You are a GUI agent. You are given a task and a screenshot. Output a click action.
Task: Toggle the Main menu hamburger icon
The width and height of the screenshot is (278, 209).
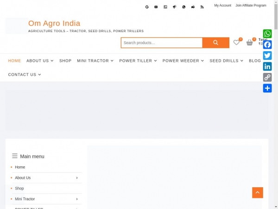(15, 156)
